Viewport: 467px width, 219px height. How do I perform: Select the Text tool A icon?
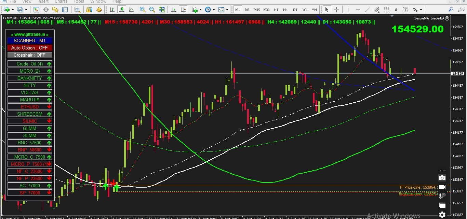396,10
